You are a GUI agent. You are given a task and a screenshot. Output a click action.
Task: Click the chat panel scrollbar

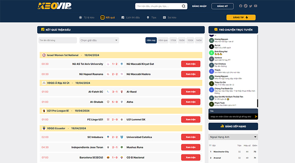[x=257, y=103]
